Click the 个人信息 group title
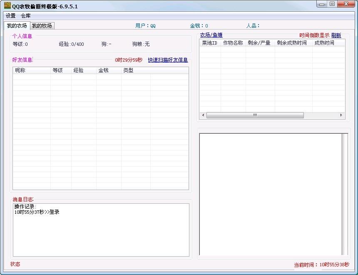The width and height of the screenshot is (358, 275). coord(22,36)
